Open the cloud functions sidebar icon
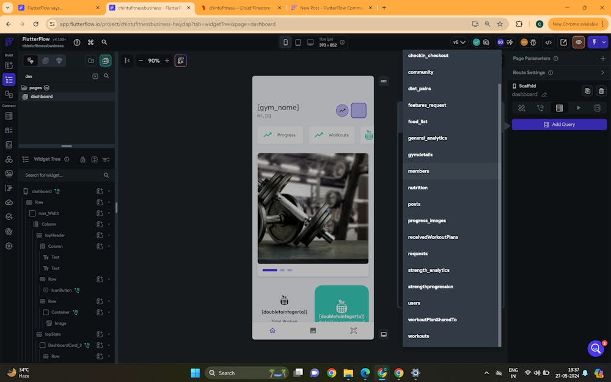Screen dimensions: 611x382 tap(9, 202)
